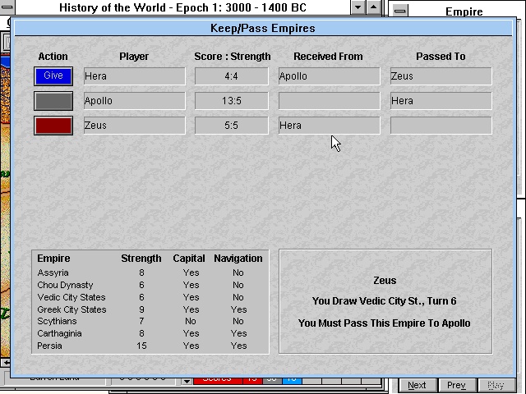This screenshot has width=526, height=394.
Task: Click the Navigation column header
Action: point(238,259)
